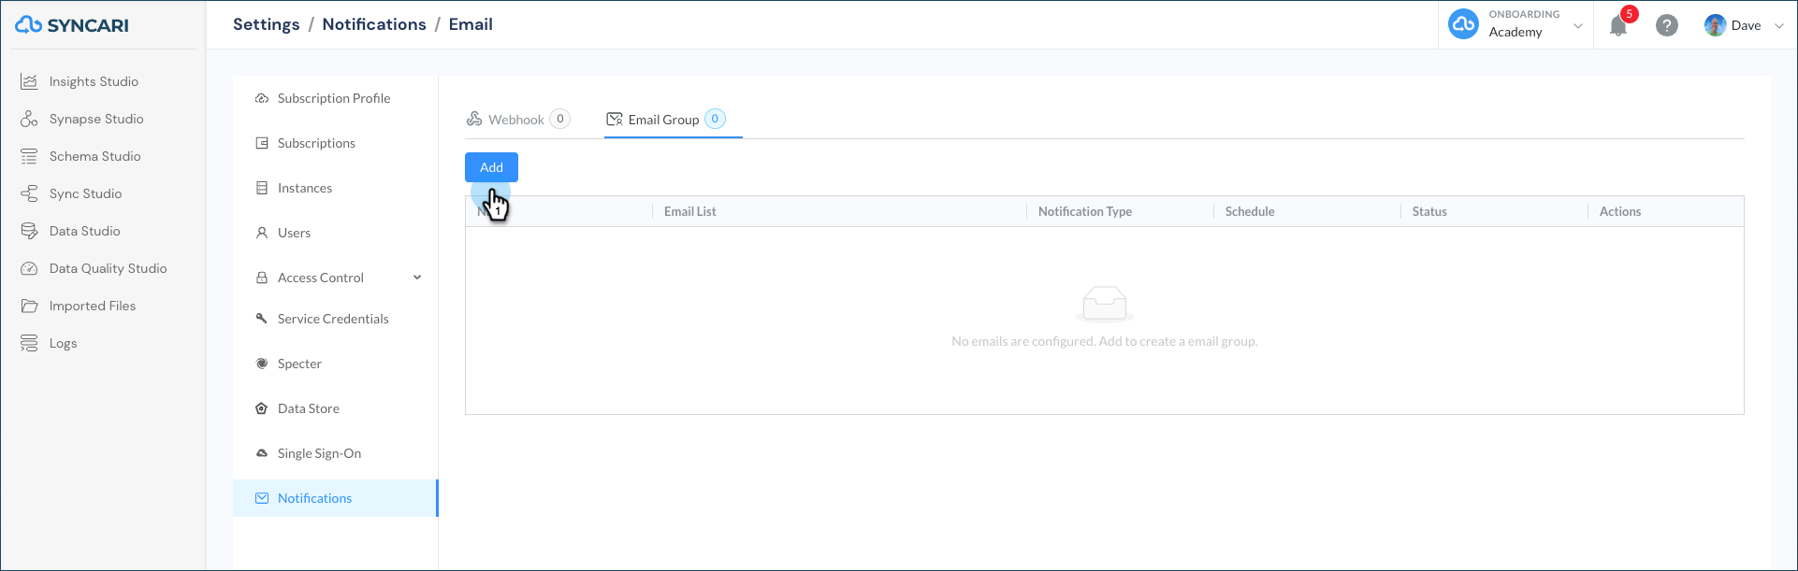Open Schema Studio icon
1798x571 pixels.
point(29,156)
